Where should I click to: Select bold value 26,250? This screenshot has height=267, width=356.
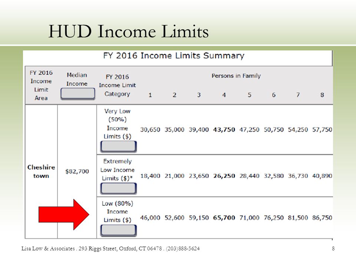coord(224,176)
